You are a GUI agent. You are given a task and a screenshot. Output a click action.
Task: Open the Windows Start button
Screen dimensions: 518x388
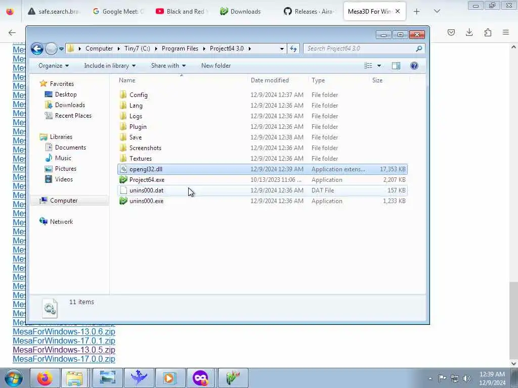coord(14,378)
